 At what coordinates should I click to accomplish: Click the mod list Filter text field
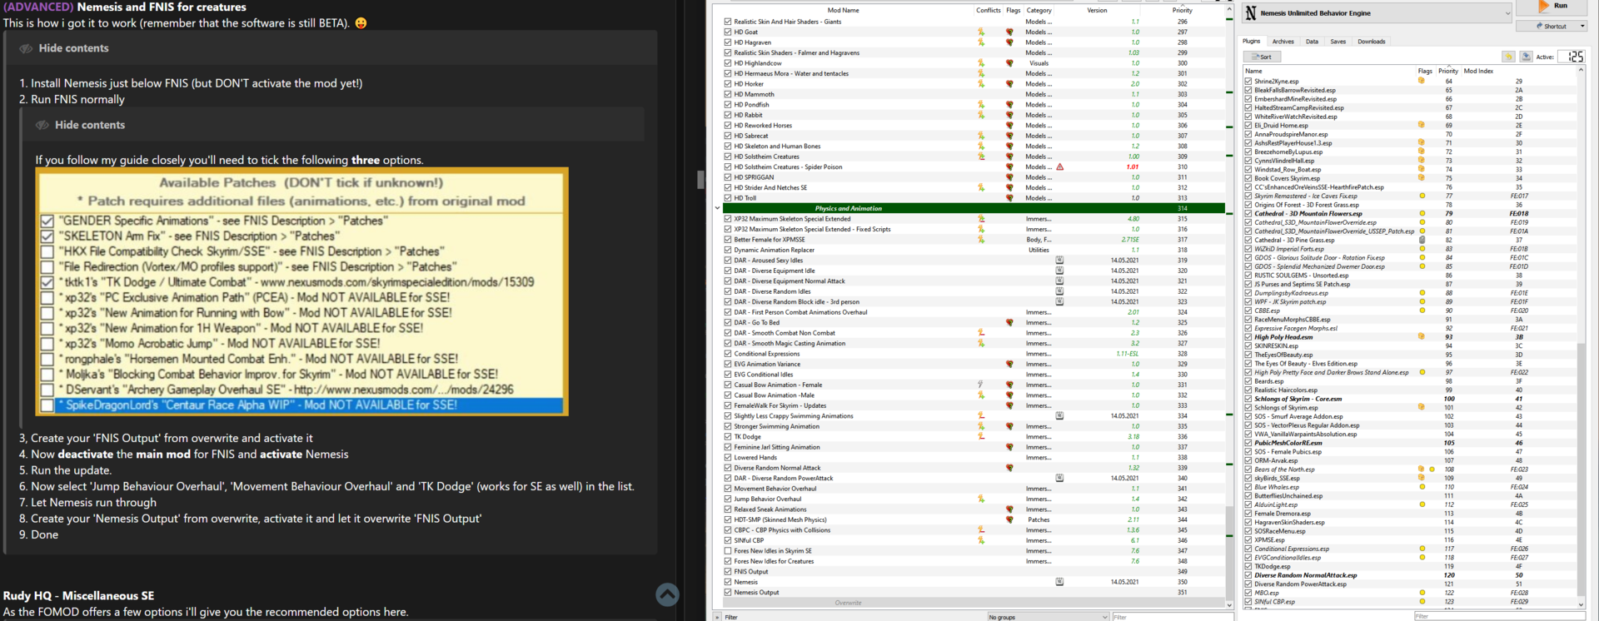pos(1172,617)
